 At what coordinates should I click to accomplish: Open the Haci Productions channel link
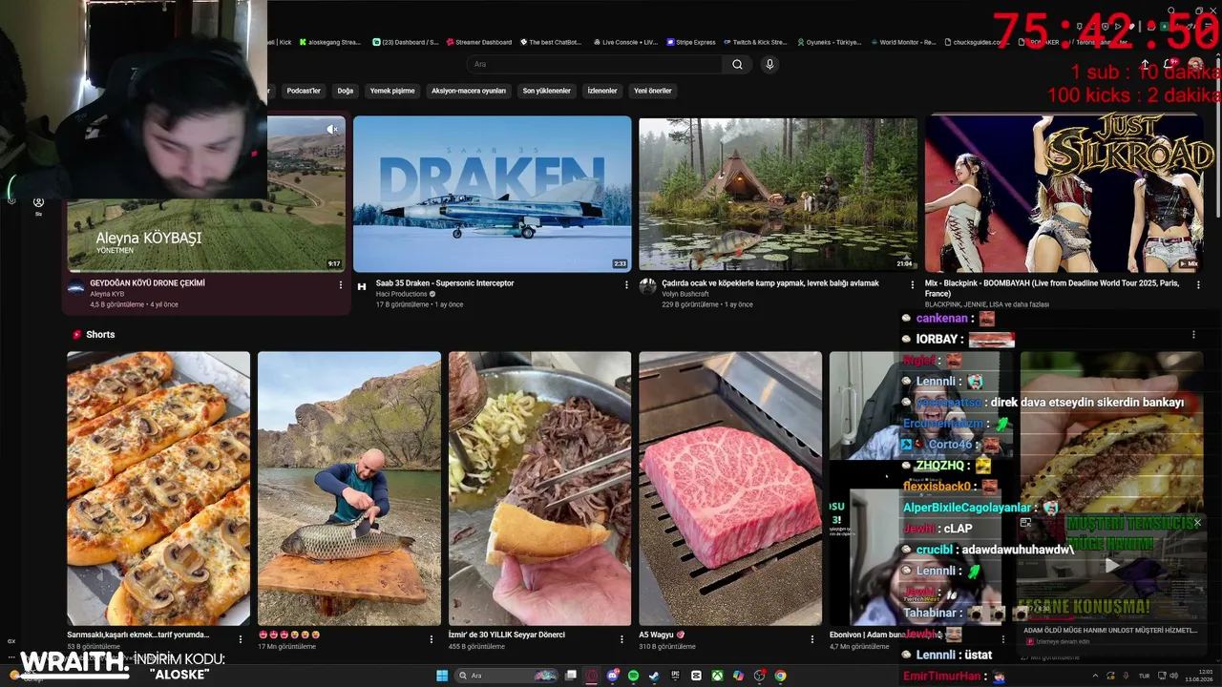click(x=402, y=294)
